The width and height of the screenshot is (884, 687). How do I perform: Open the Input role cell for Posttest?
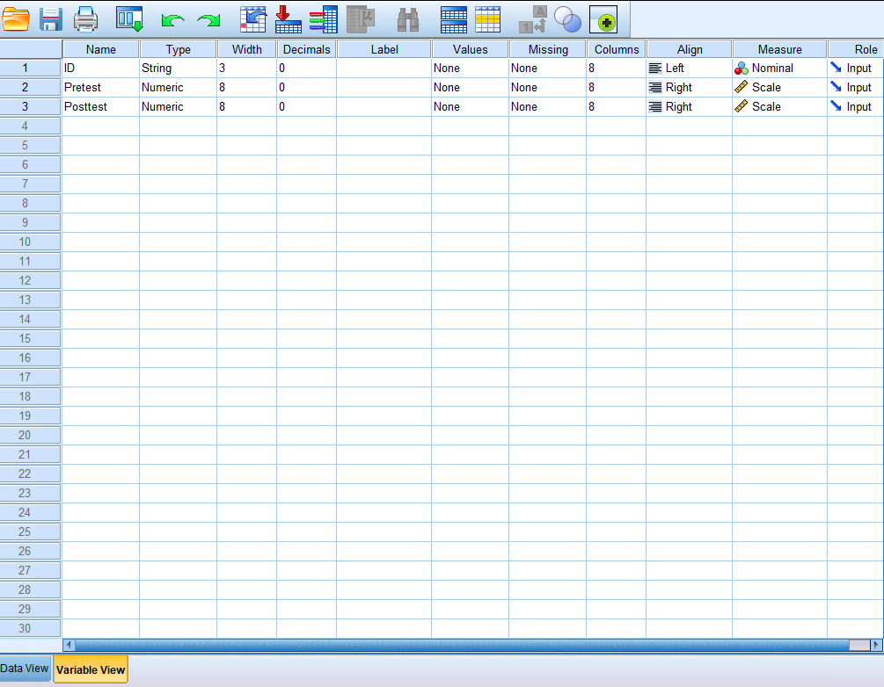coord(856,106)
